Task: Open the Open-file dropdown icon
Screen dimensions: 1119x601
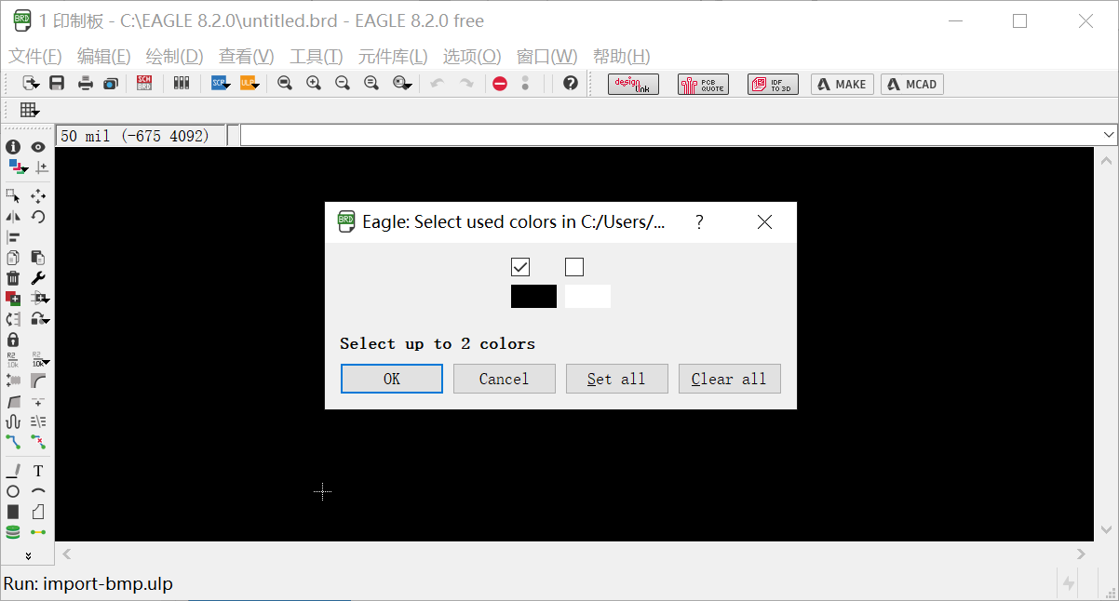Action: [x=31, y=83]
